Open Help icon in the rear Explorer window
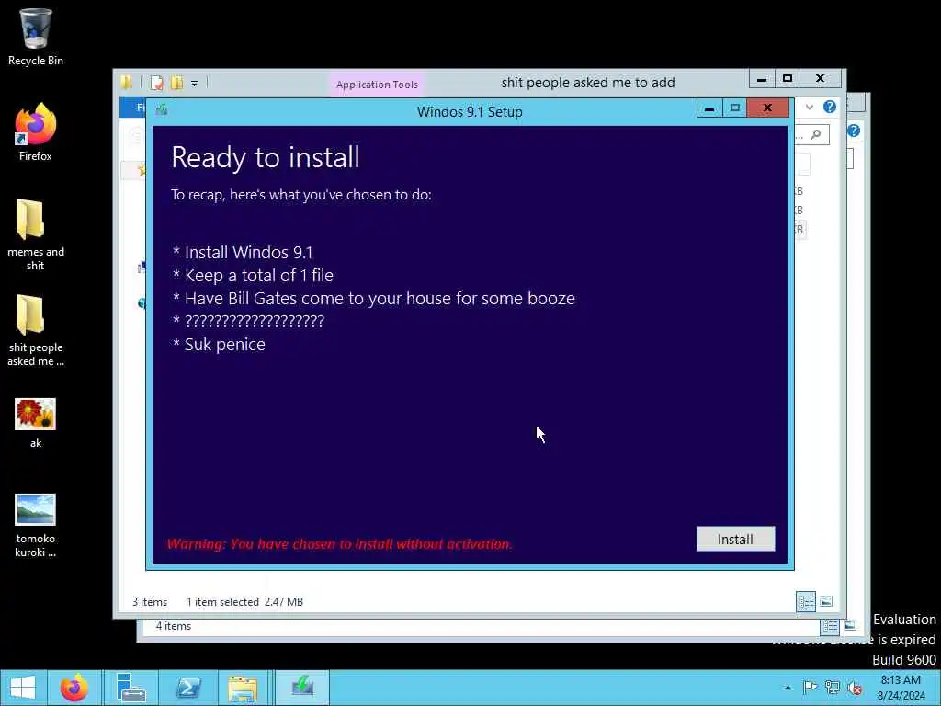Viewport: 941px width, 706px height. click(x=854, y=131)
